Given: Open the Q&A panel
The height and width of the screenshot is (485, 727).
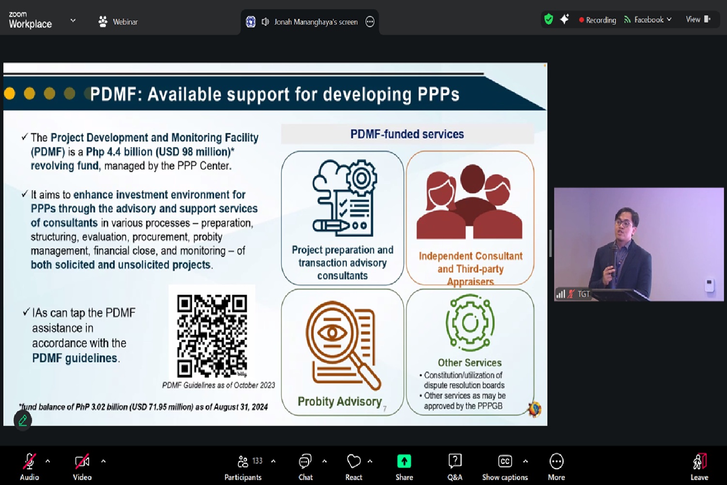Looking at the screenshot, I should point(455,467).
